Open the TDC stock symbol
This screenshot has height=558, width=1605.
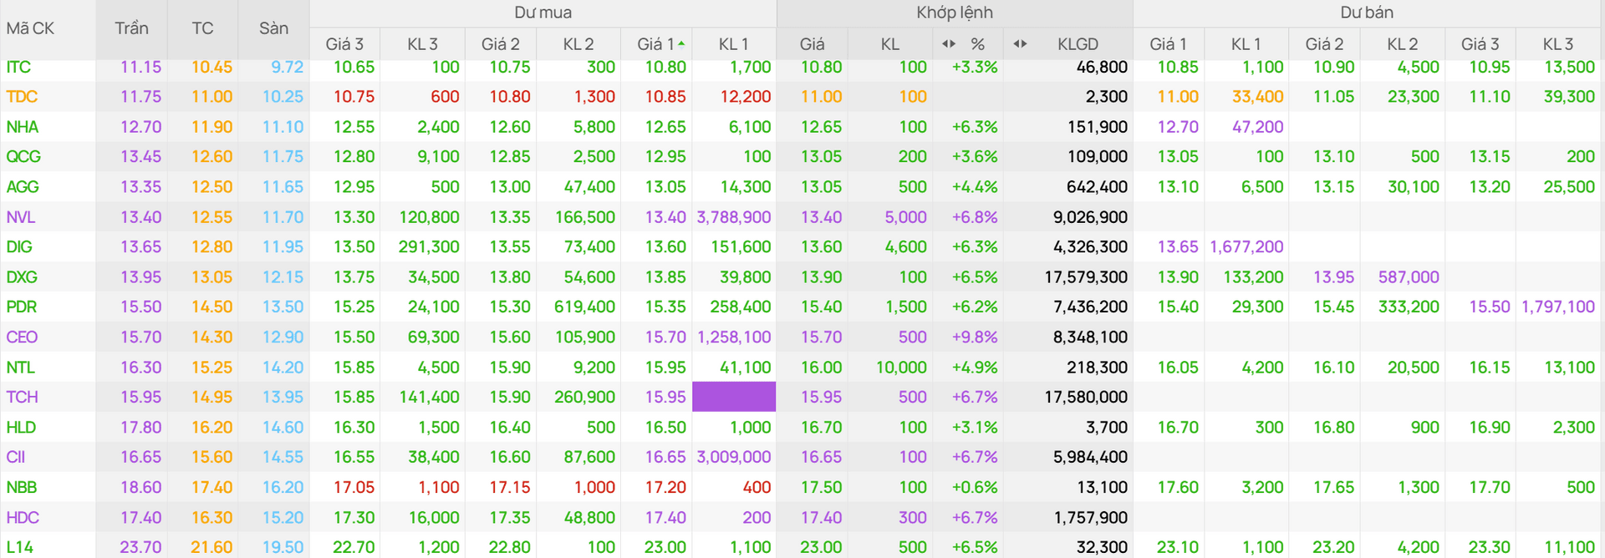tap(22, 97)
